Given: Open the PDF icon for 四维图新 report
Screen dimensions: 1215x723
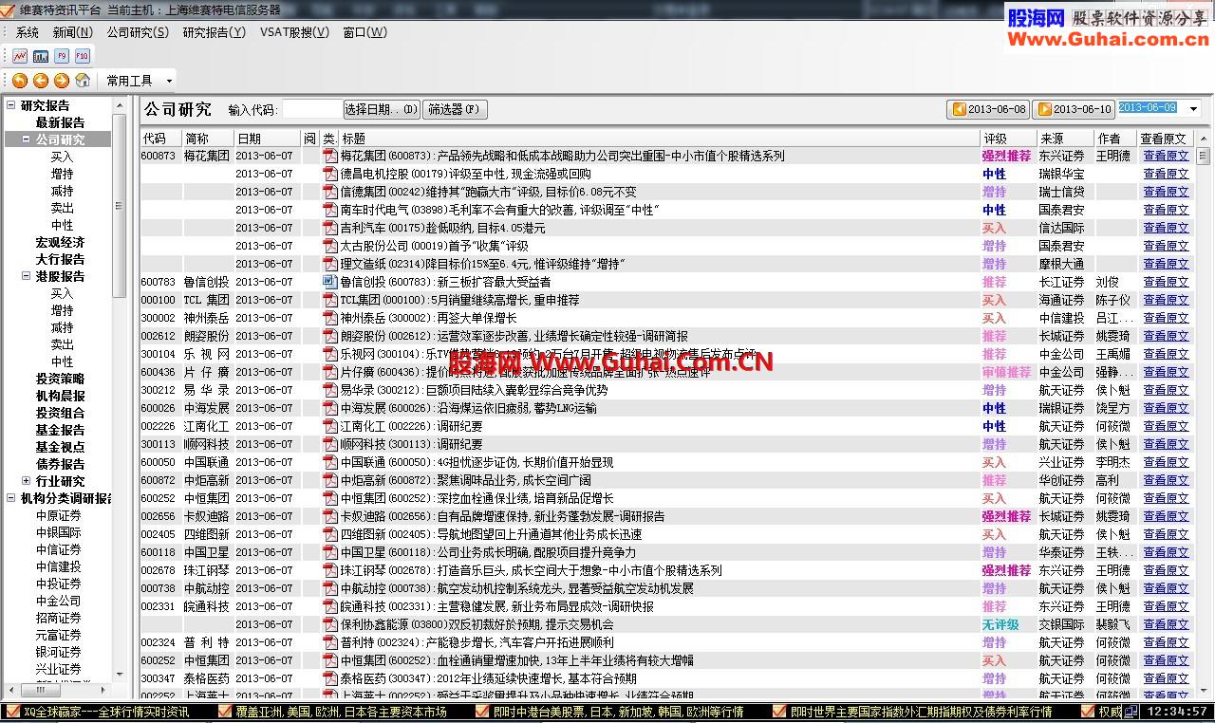Looking at the screenshot, I should click(x=329, y=534).
